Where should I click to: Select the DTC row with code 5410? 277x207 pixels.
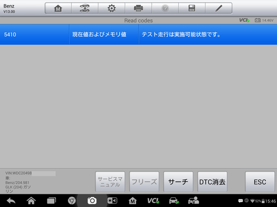(x=138, y=34)
